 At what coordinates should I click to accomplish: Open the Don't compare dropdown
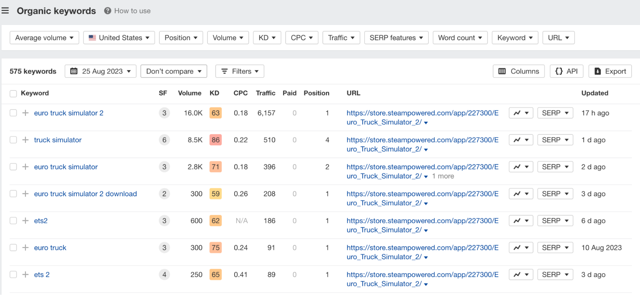click(x=174, y=71)
